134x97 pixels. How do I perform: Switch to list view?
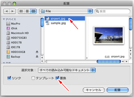pos(27,11)
